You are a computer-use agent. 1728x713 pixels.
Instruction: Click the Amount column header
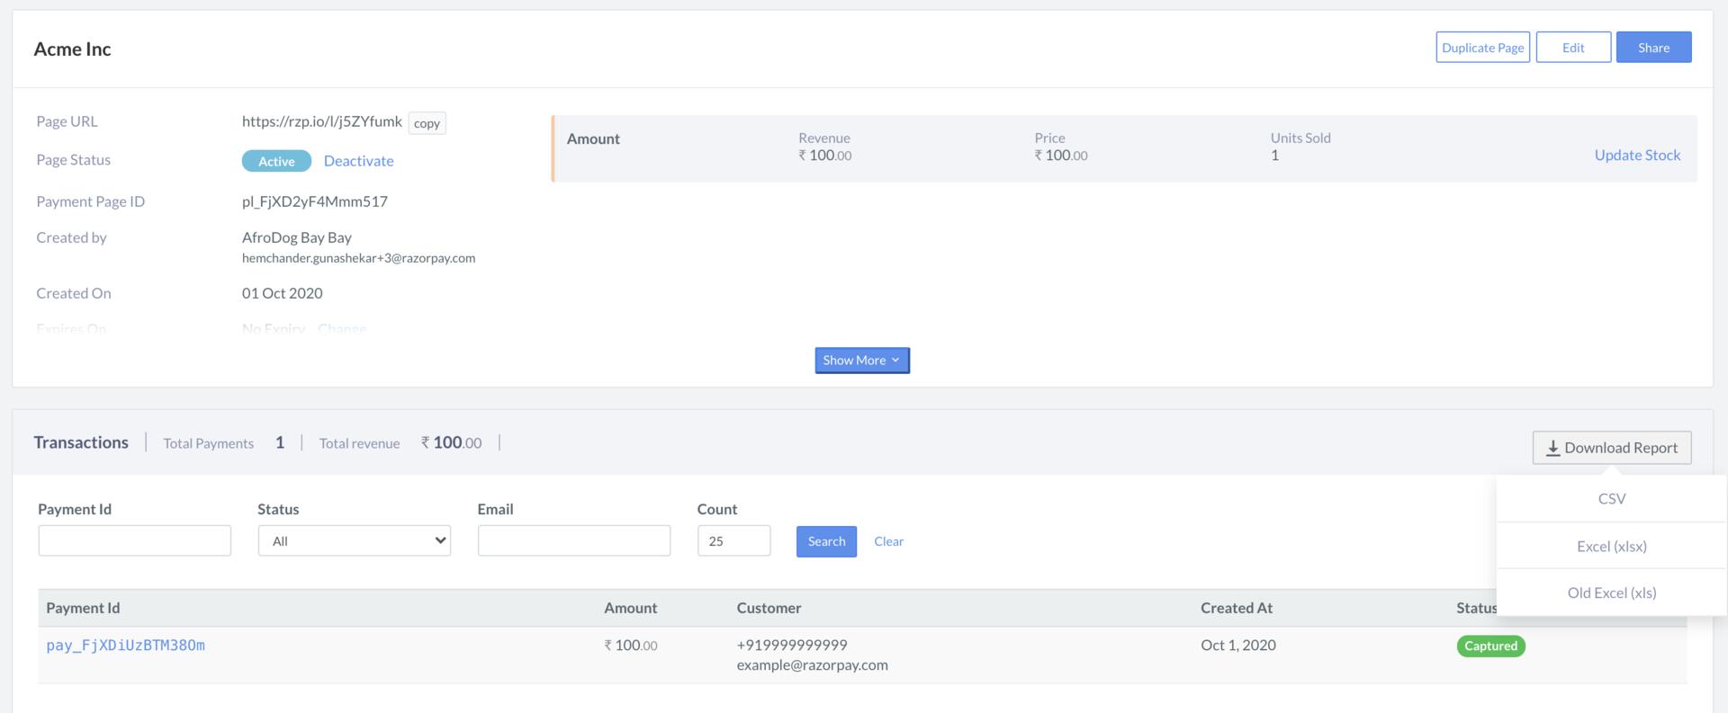(x=630, y=608)
